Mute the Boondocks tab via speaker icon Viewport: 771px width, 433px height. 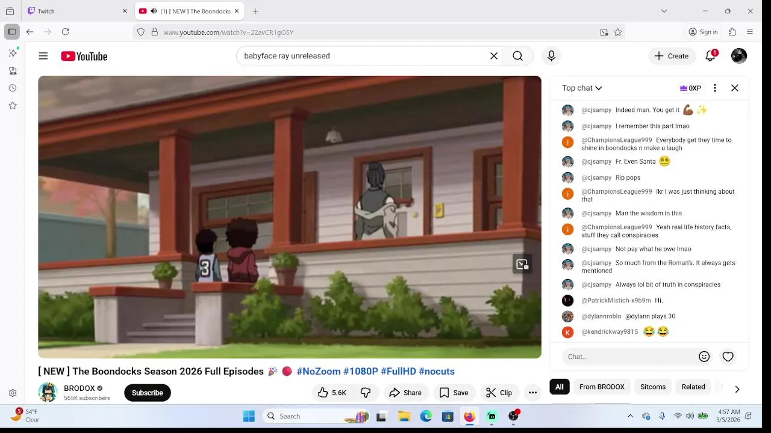point(154,11)
